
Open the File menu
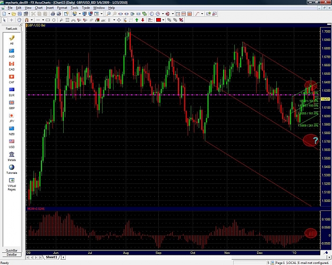pos(10,8)
